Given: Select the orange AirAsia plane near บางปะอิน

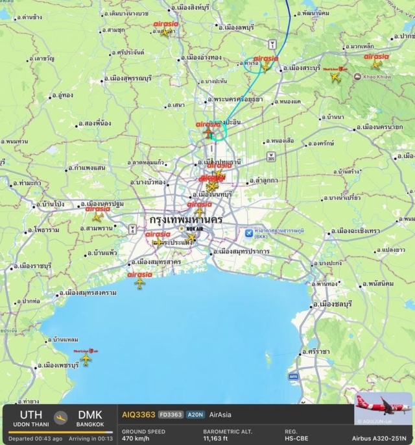Looking at the screenshot, I should pyautogui.click(x=209, y=133).
